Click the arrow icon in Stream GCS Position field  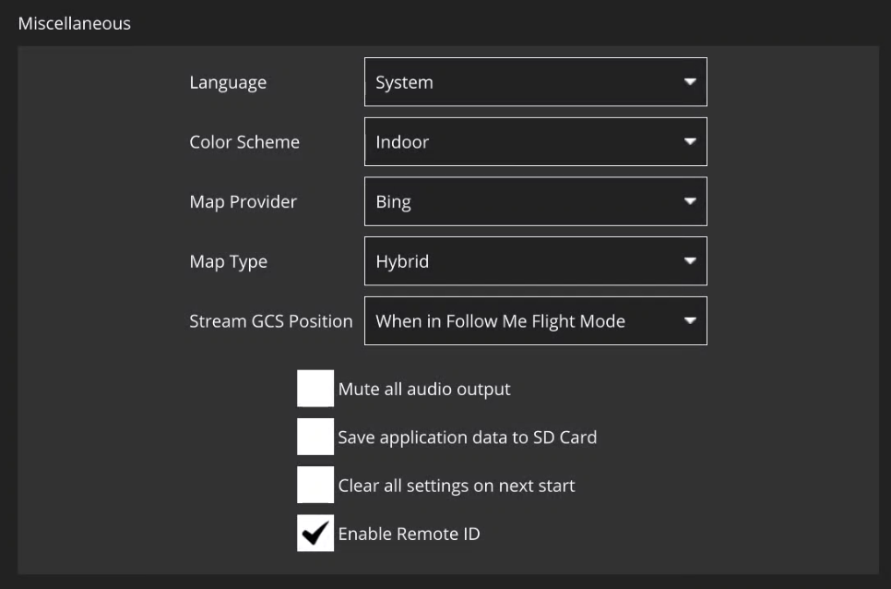pos(689,321)
